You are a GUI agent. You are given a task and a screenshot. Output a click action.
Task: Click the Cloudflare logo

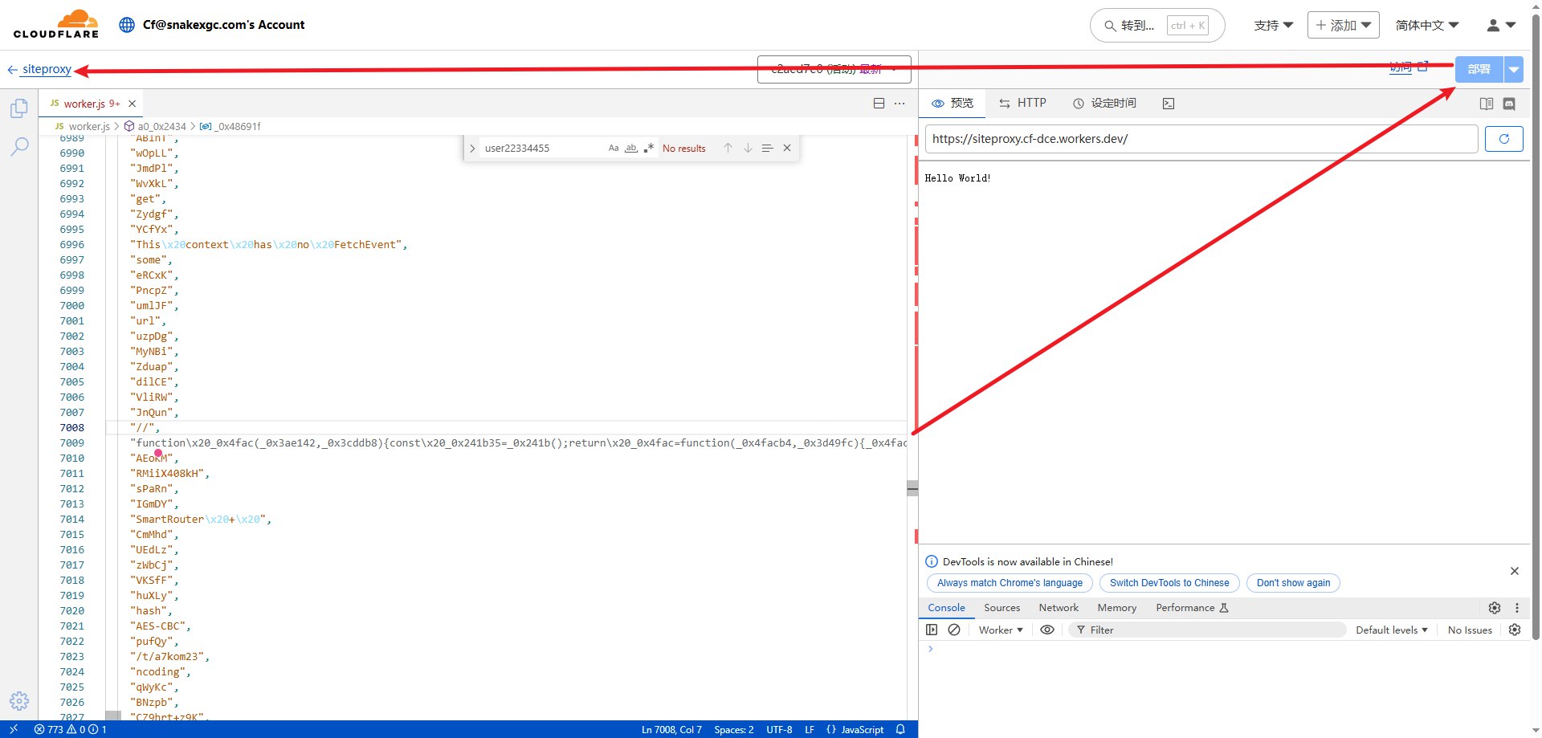click(56, 24)
